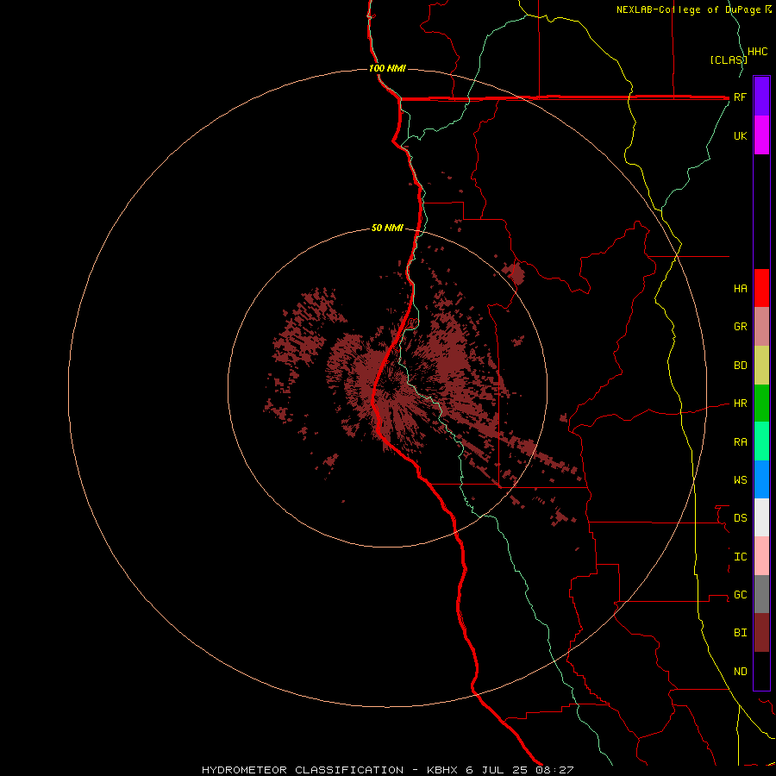
Task: Click the GR legend label
Action: coord(740,327)
